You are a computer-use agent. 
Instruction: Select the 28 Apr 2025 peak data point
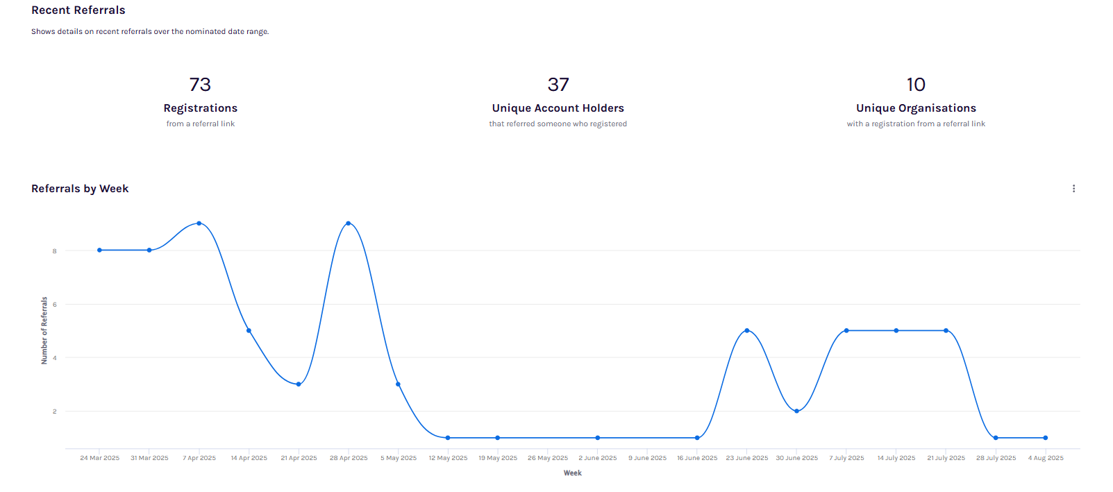tap(349, 223)
